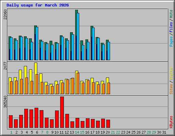The image size is (175, 136).
Task: Click the 22060 axis maximum value
Action: click(x=5, y=14)
